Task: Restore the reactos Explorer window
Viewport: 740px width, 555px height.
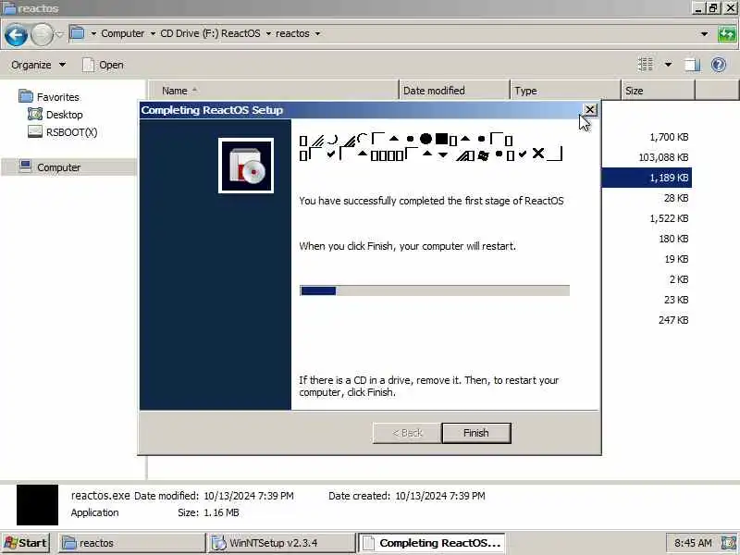Action: point(713,8)
